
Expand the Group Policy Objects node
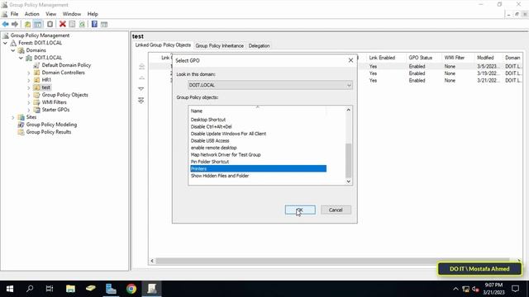pos(29,95)
